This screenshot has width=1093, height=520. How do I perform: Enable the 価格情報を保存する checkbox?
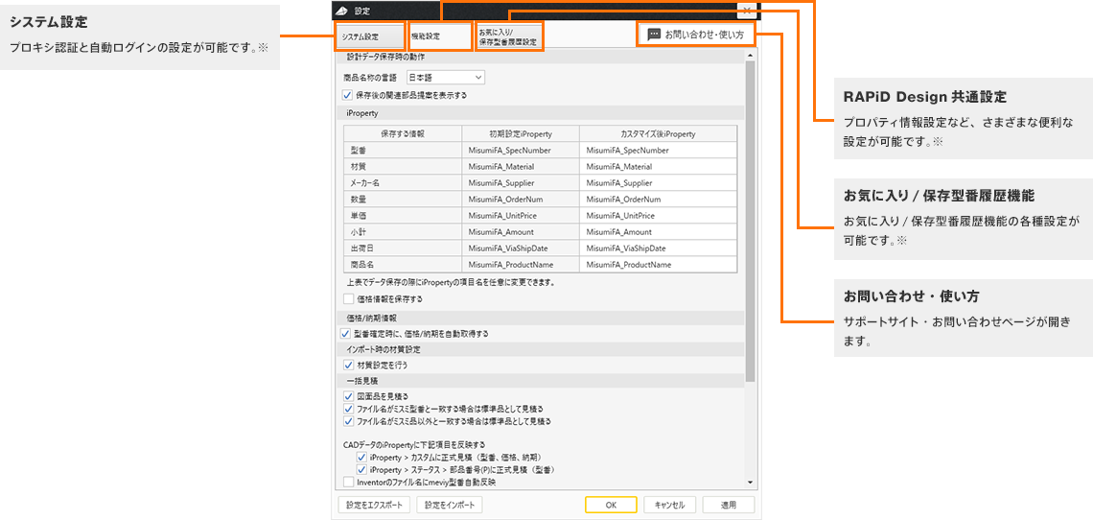pyautogui.click(x=348, y=298)
